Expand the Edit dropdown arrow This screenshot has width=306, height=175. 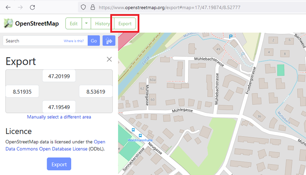86,24
